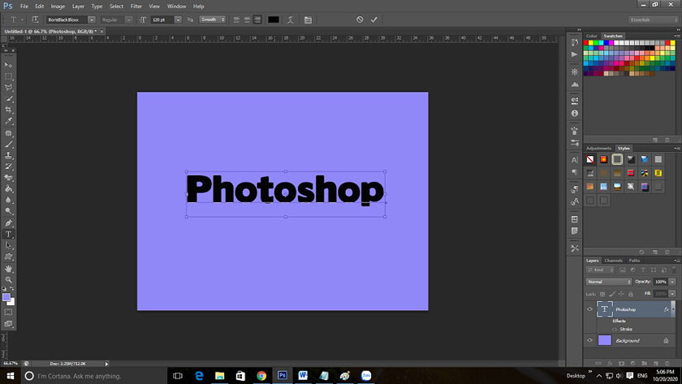Open the font family dropdown

tap(91, 19)
